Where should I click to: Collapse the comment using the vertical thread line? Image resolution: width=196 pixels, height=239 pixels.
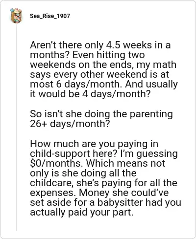click(16, 127)
